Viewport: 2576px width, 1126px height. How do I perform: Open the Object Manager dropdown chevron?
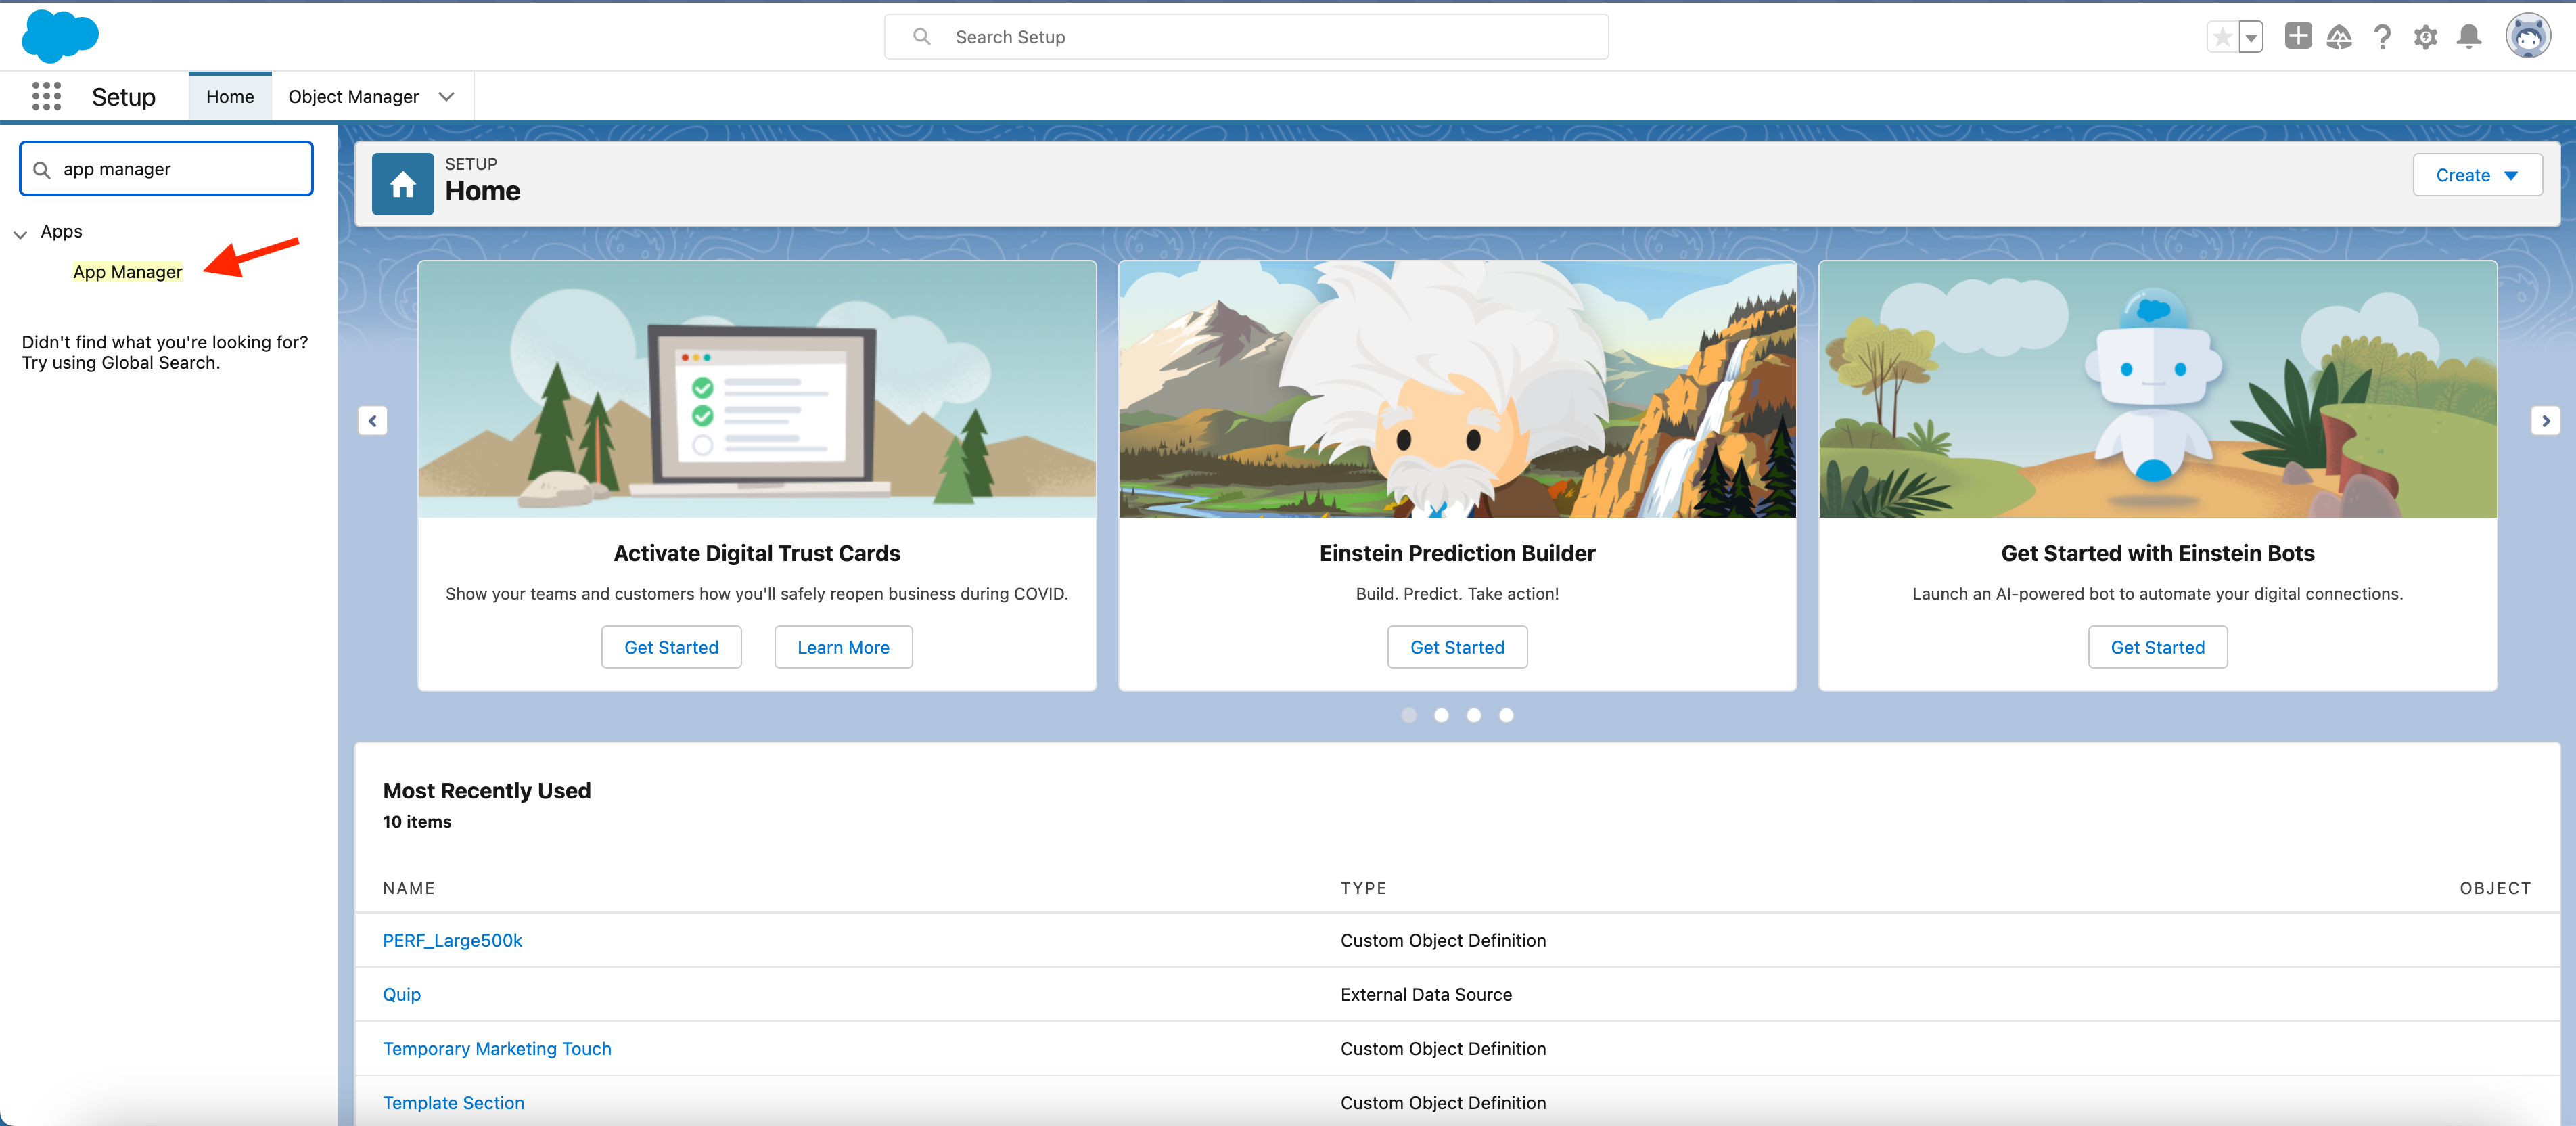click(446, 96)
